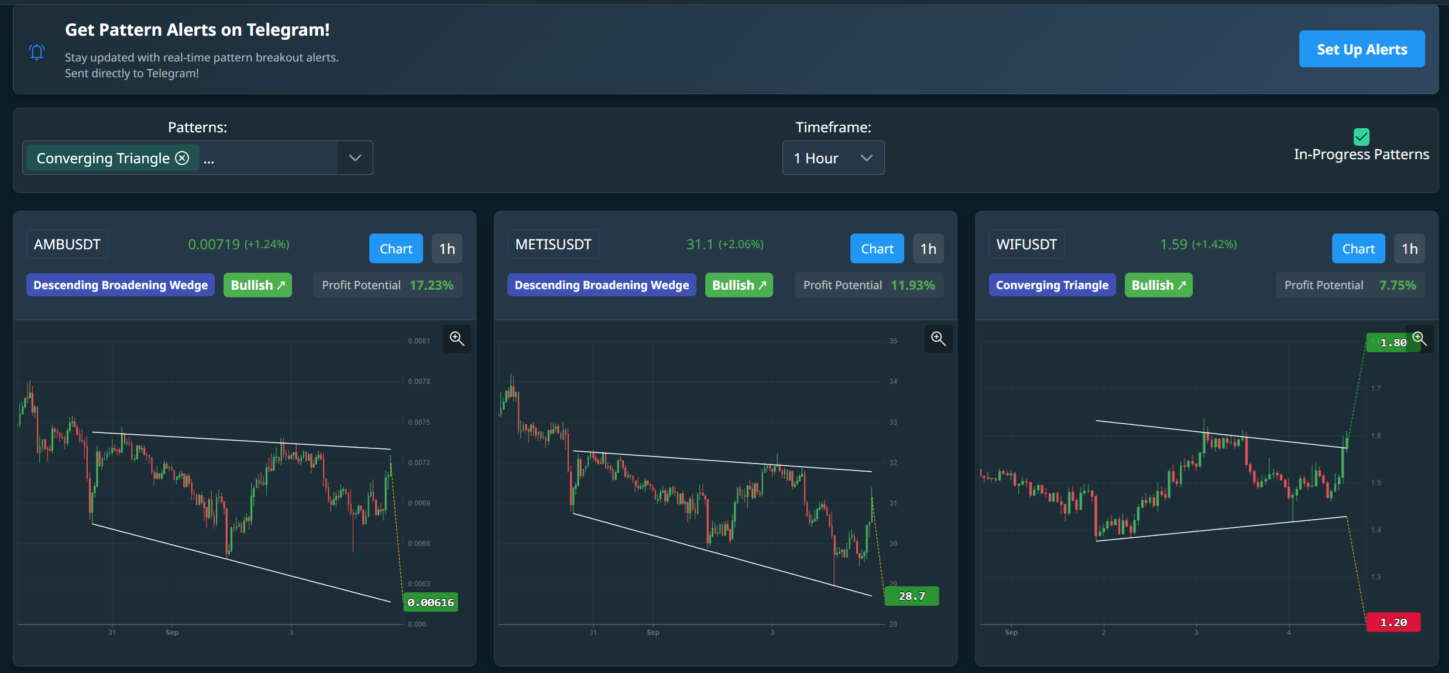Expand the Patterns selection dropdown chevron
1449x673 pixels.
pyautogui.click(x=354, y=157)
